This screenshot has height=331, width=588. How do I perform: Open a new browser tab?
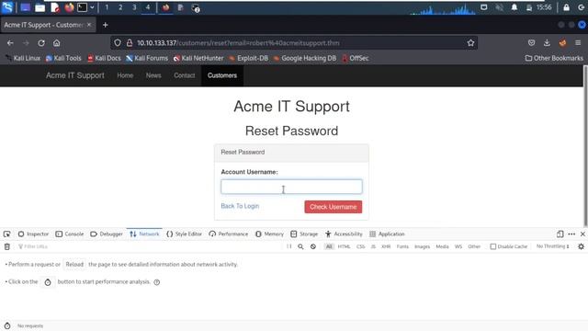105,25
